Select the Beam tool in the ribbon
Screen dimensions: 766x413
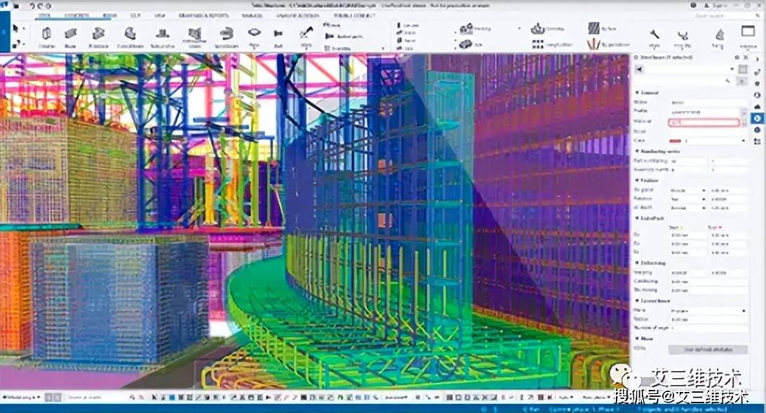pos(71,36)
